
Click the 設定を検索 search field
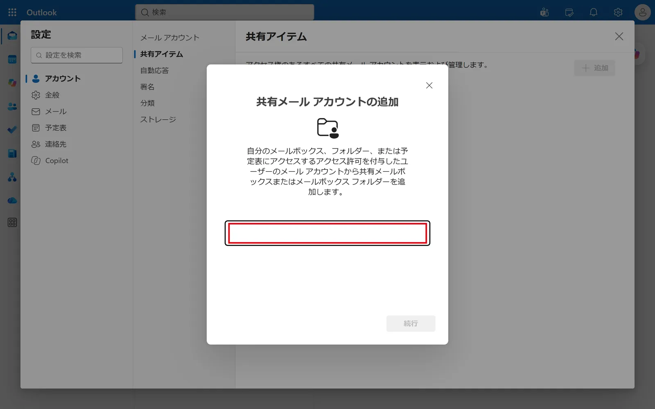click(x=77, y=55)
